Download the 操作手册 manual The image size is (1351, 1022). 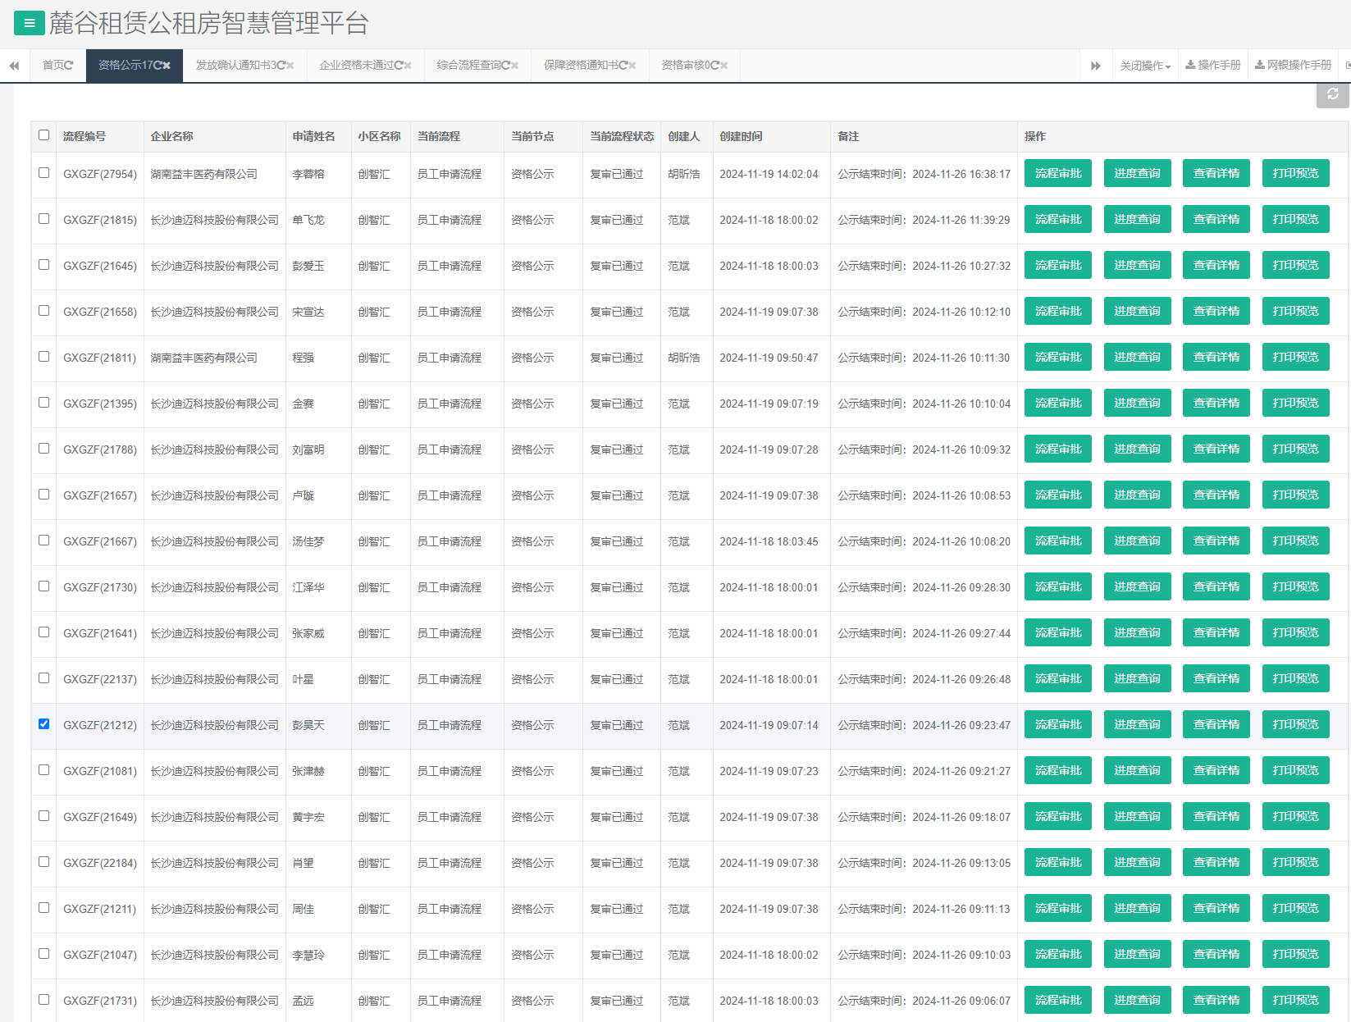1213,66
